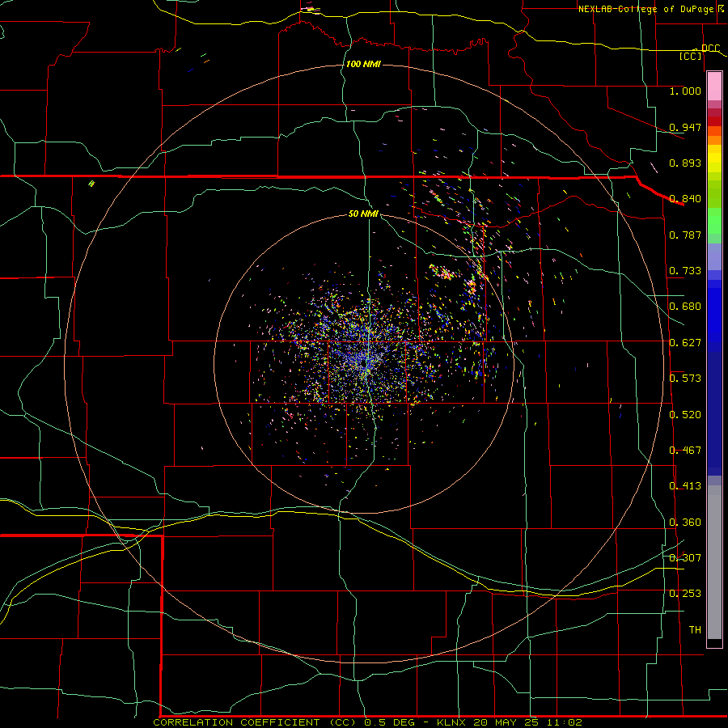Click the [CC] unit label
Screen dimensions: 728x728
pos(691,56)
